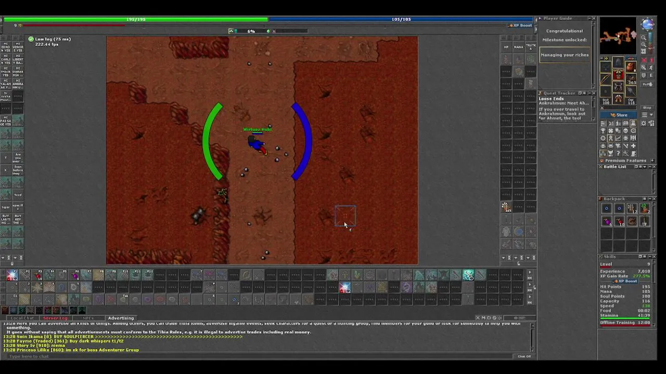
Task: Open the analytics chart icon in the widget grid
Action: coord(618,138)
